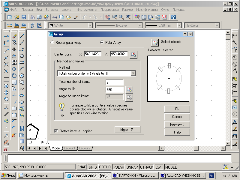This screenshot has height=180, width=240.
Task: Click the Redo arrow icon
Action: click(95, 17)
